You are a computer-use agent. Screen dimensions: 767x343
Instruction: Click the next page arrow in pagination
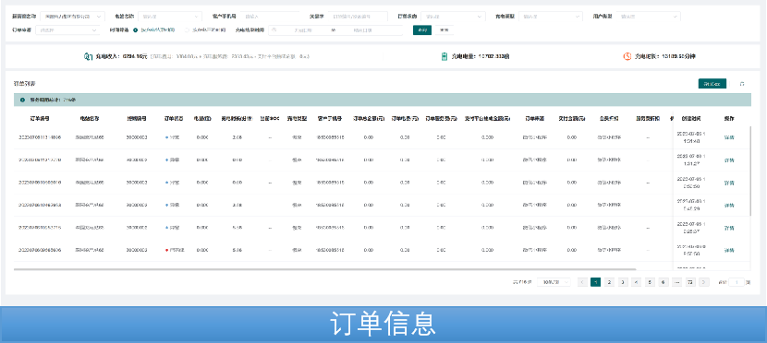[704, 282]
